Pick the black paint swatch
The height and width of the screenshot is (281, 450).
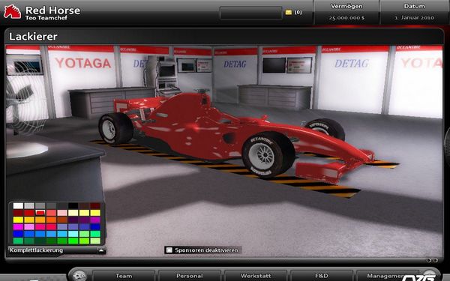(73, 205)
